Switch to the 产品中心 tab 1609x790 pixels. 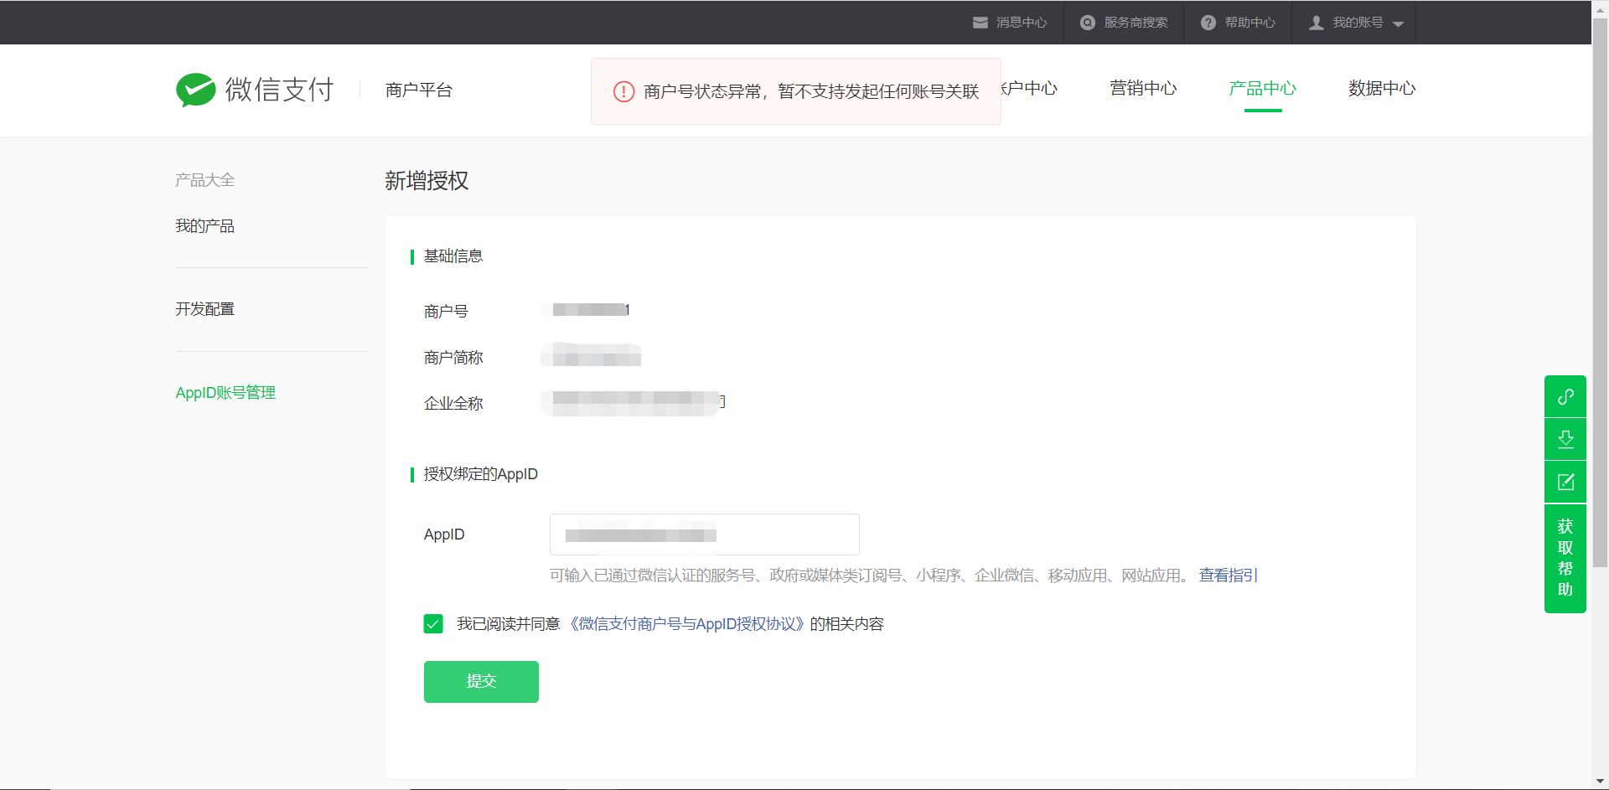point(1263,88)
